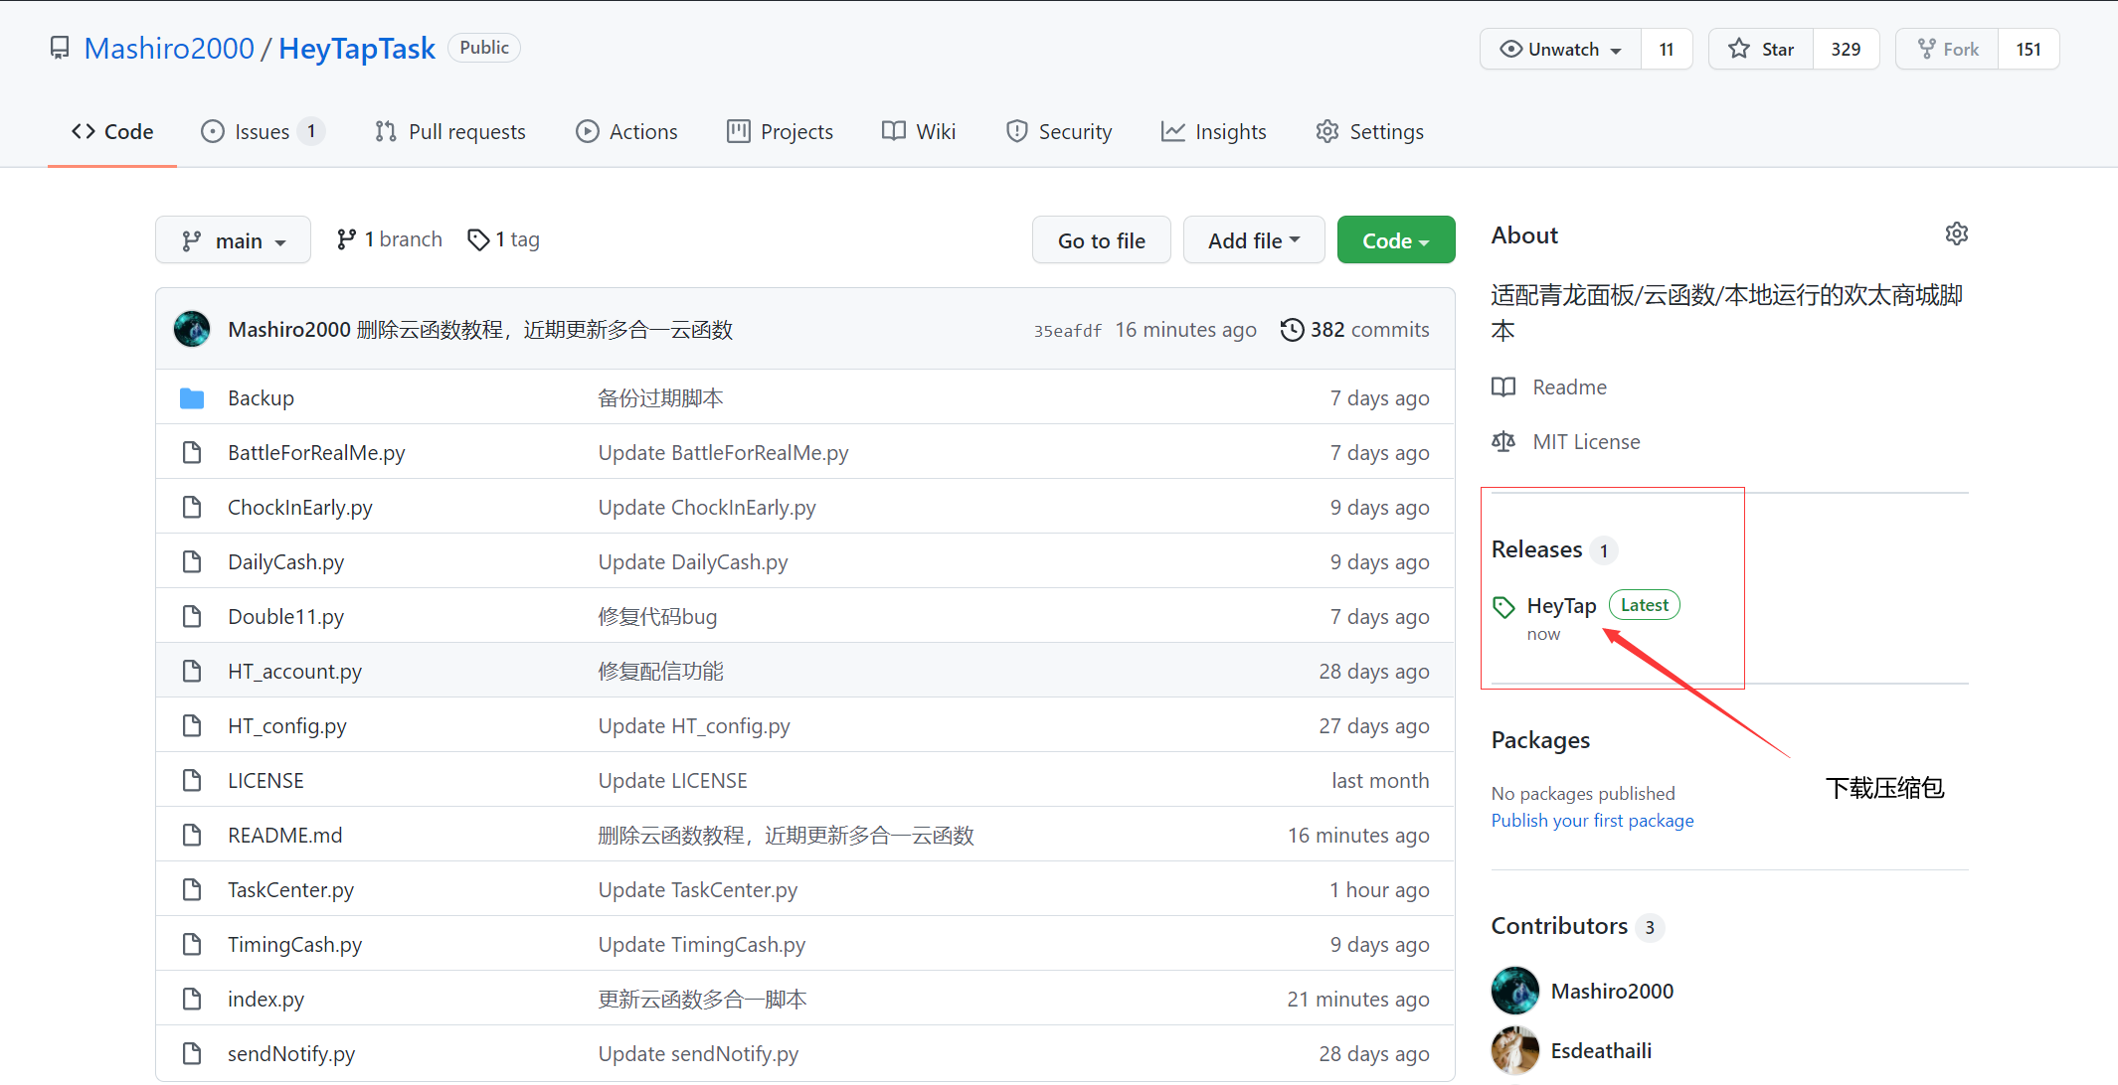Open the Actions tab
The image size is (2118, 1085).
click(626, 131)
